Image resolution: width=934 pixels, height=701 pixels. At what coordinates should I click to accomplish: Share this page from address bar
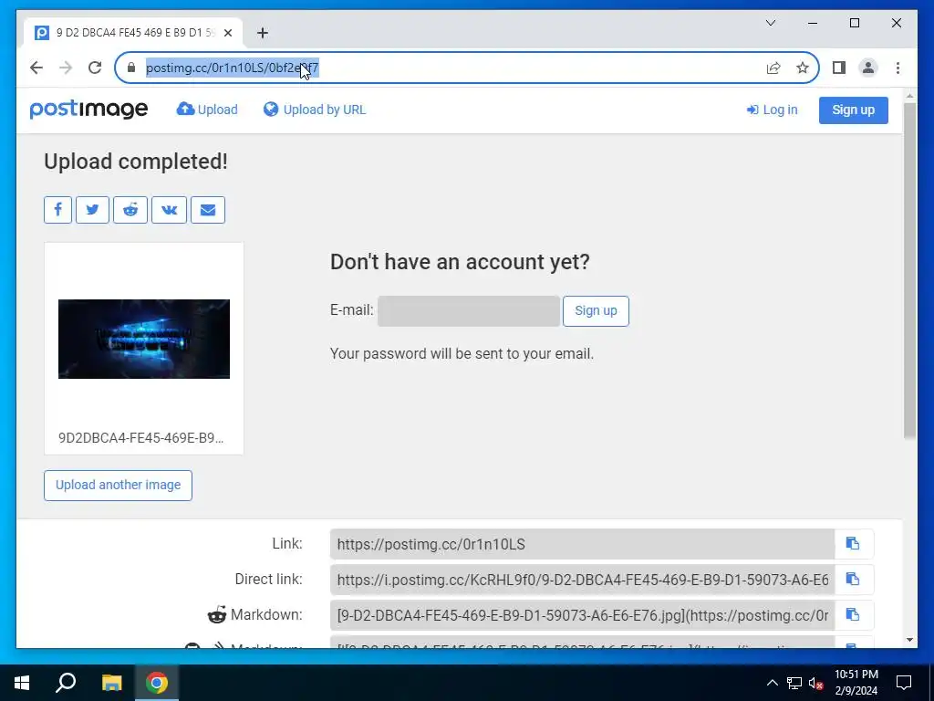[773, 68]
